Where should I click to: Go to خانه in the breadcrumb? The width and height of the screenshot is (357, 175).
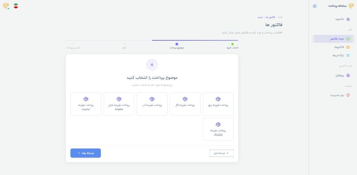point(280,17)
